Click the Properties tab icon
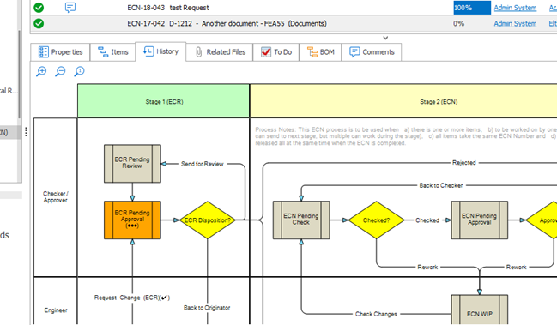This screenshot has height=325, width=557. tap(43, 52)
